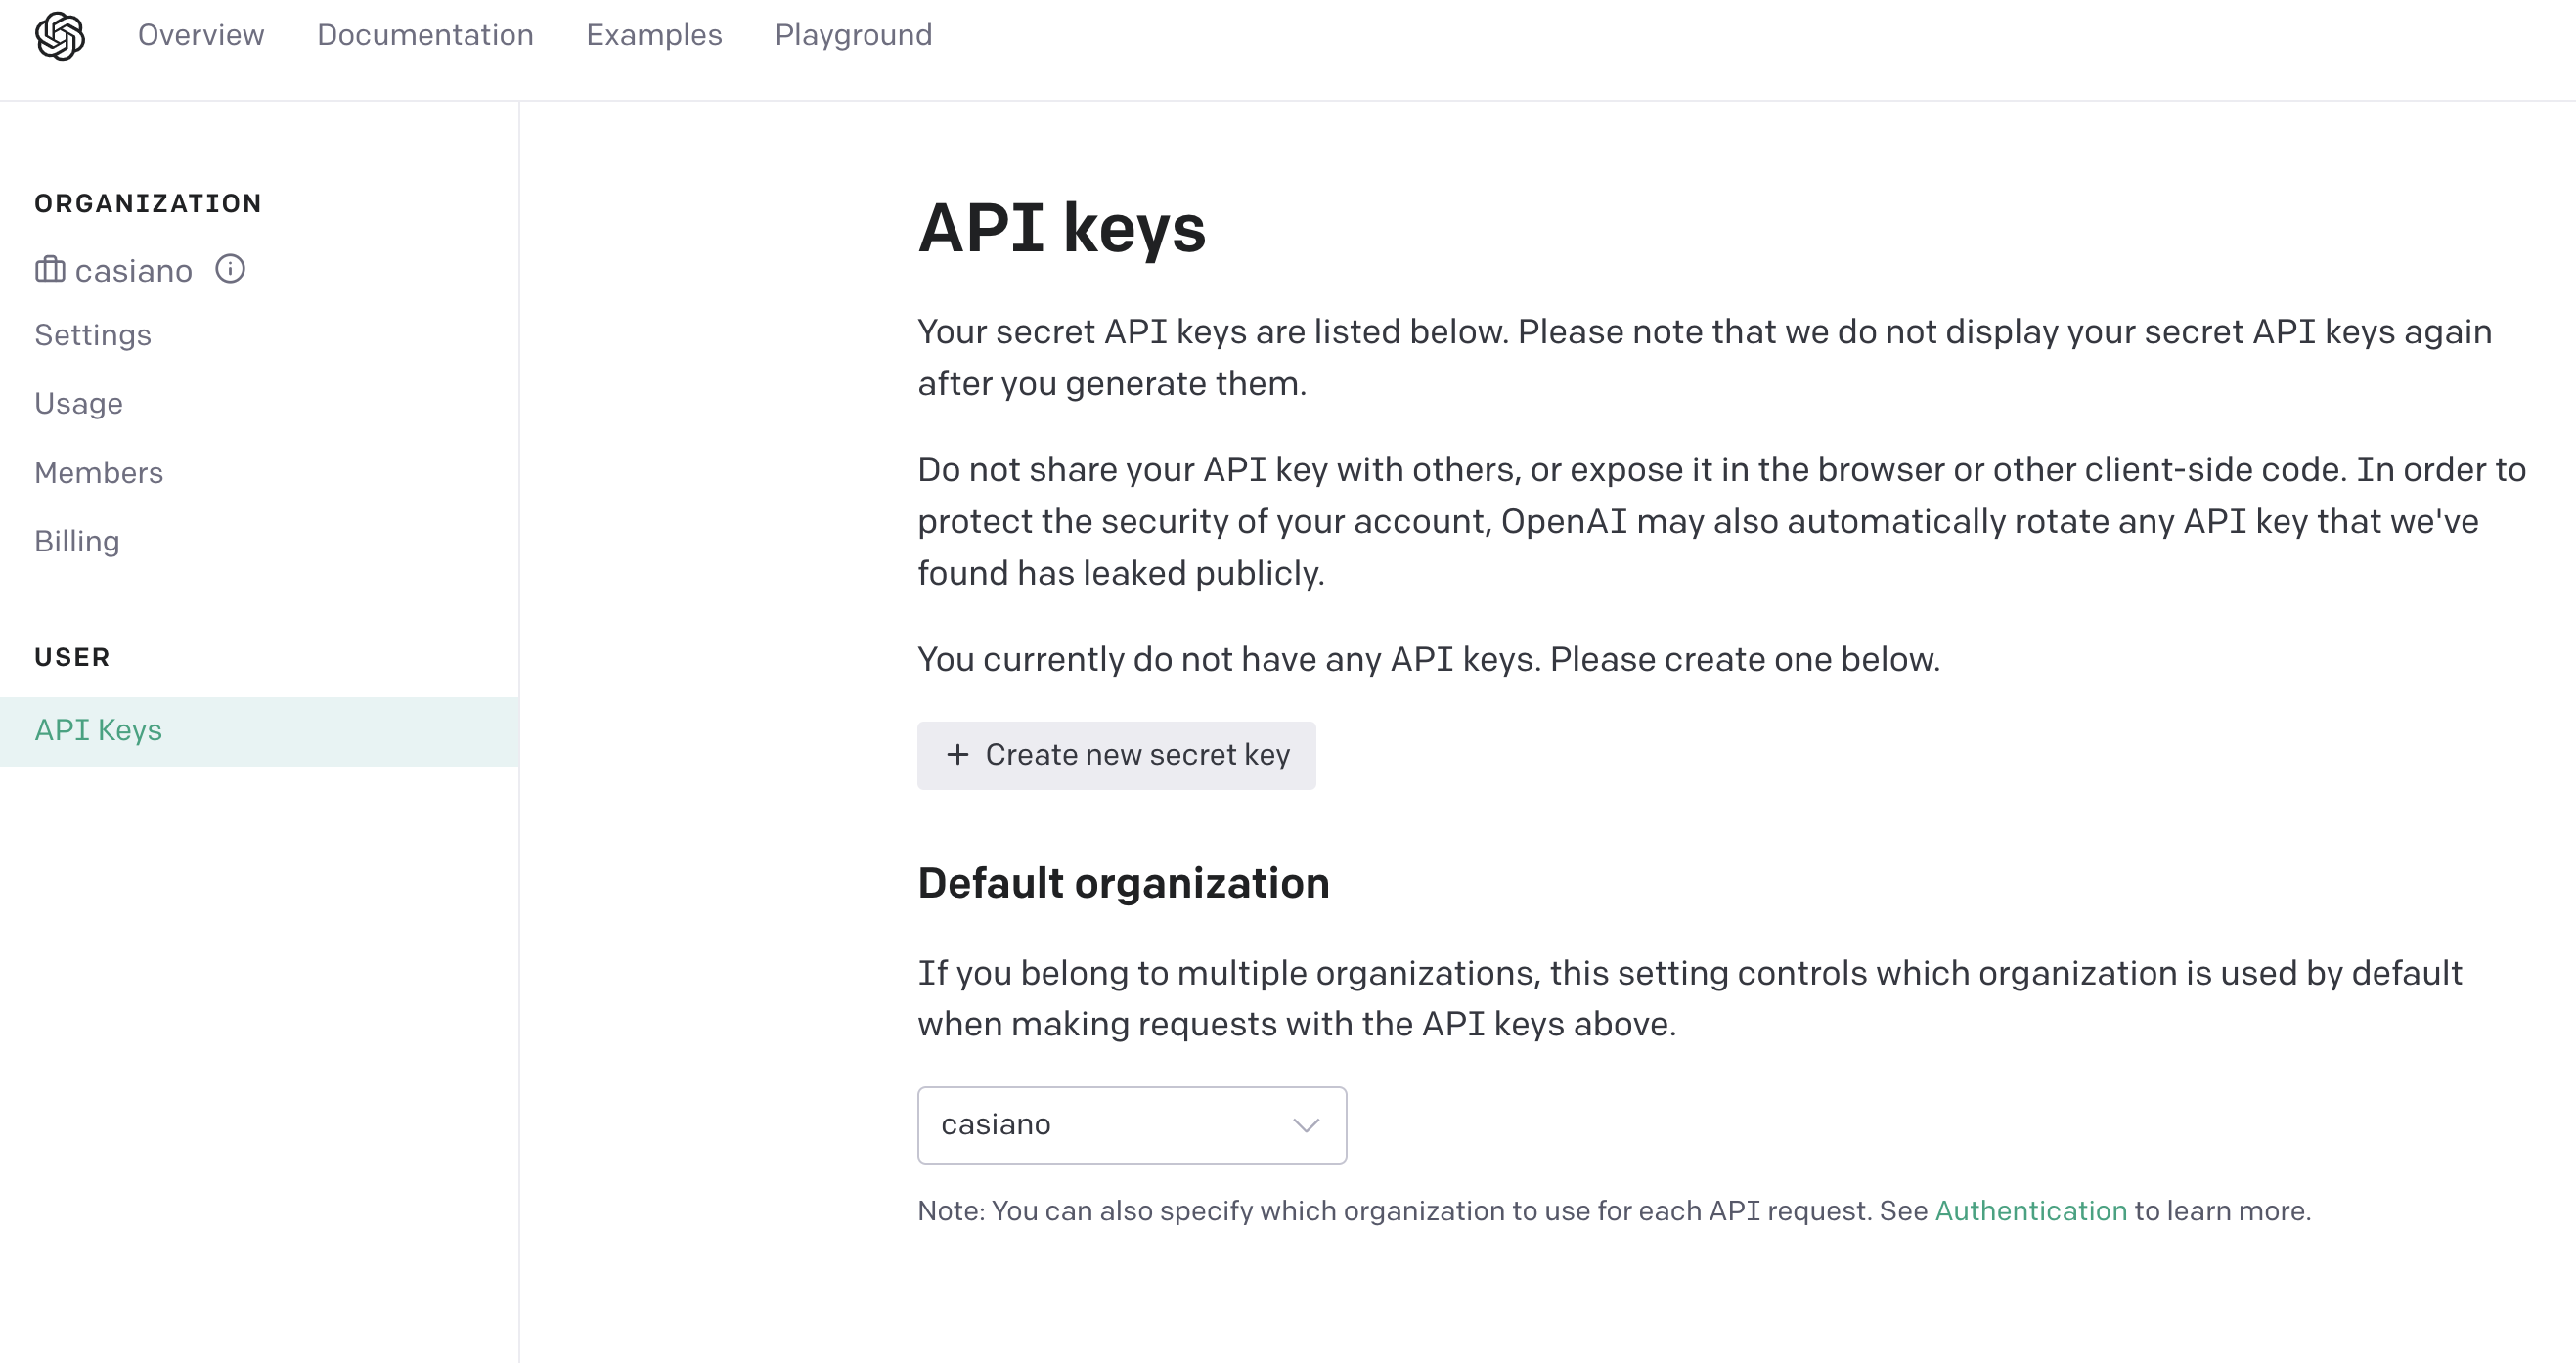
Task: Click the casiano organization name in sidebar
Action: point(133,270)
